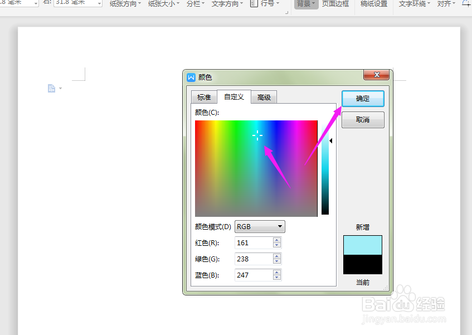This screenshot has height=335, width=472.
Task: Switch to the 自定义 tab
Action: pos(234,96)
